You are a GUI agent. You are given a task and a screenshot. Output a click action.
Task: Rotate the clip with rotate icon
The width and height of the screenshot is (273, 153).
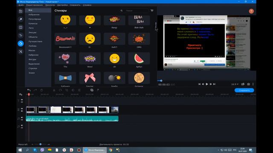tap(61, 90)
